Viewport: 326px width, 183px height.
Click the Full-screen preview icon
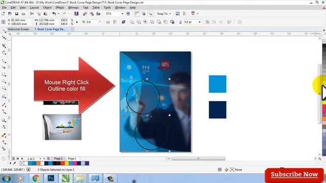[128, 14]
